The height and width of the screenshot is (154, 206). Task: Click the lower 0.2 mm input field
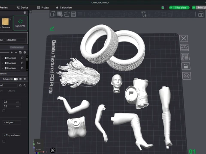click(x=12, y=107)
